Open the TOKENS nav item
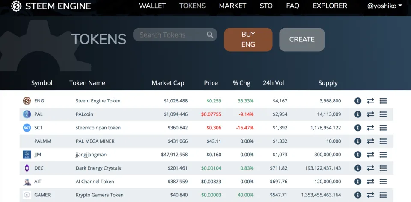The height and width of the screenshot is (202, 411). (192, 6)
